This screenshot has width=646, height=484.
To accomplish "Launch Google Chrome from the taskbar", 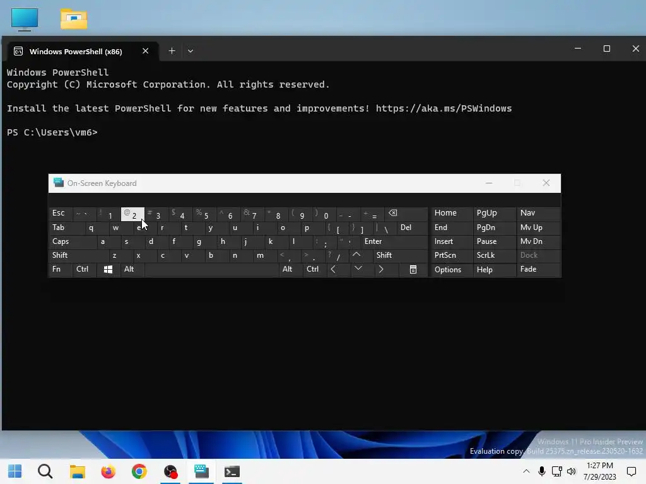I will (139, 471).
